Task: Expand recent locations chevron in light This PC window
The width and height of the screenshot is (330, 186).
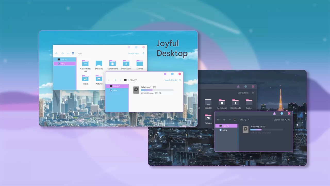Action: click(120, 80)
